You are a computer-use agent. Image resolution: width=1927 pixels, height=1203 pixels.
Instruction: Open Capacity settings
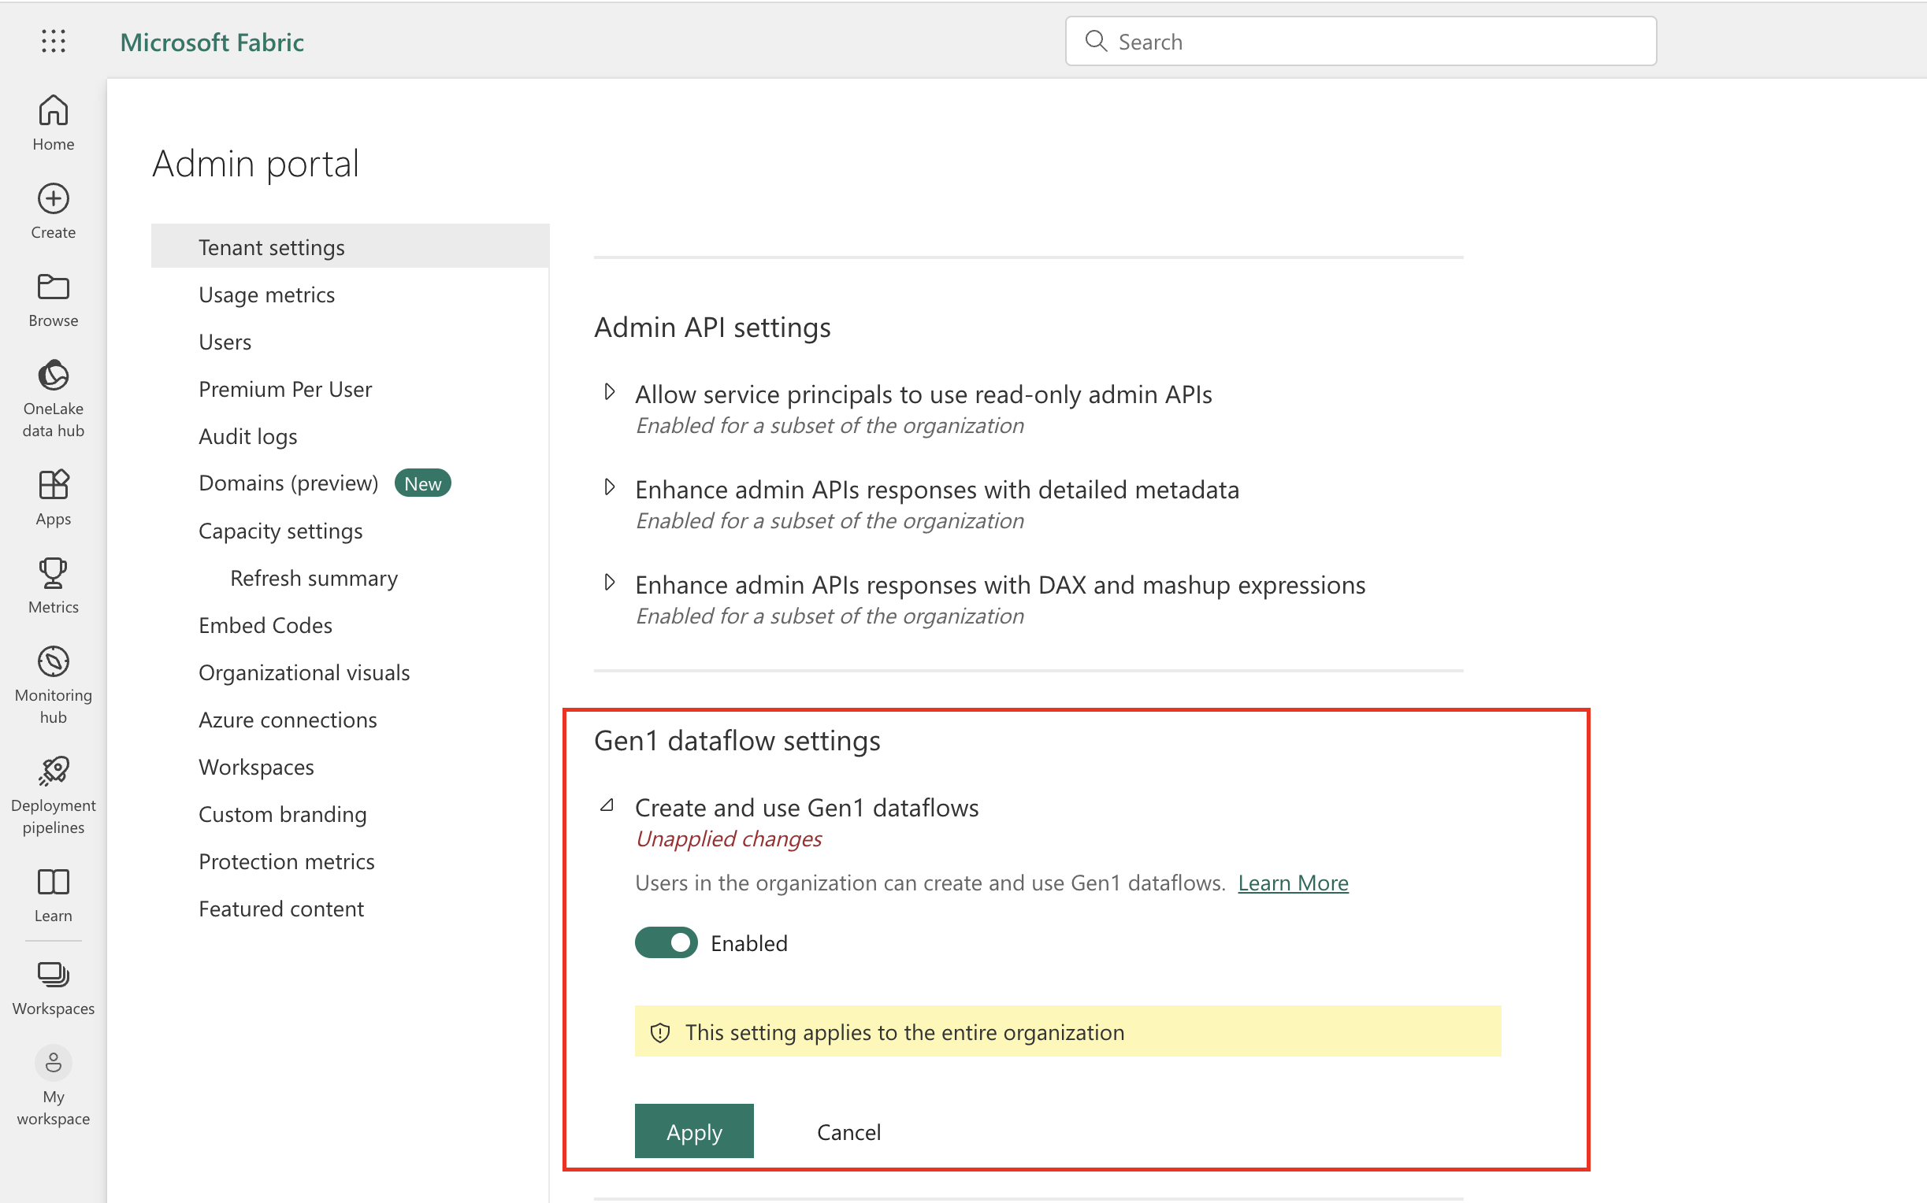click(x=280, y=531)
